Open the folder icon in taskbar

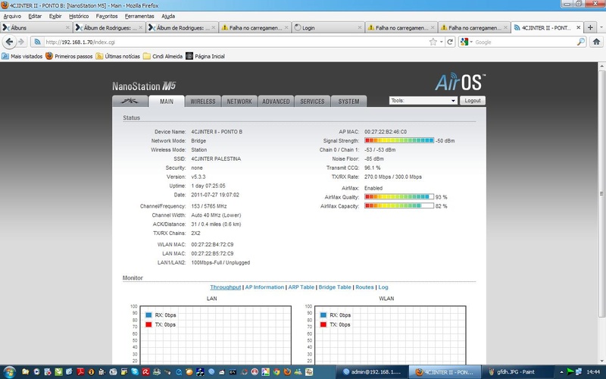tap(26, 371)
